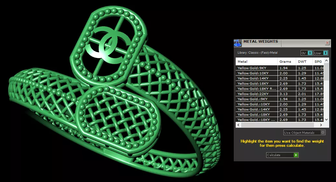
Task: Click the Metal Weights cone icon
Action: tap(237, 43)
